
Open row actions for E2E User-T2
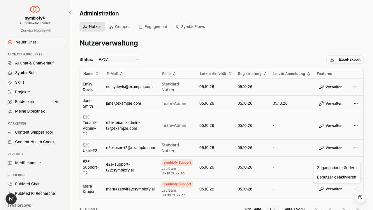pos(356,148)
